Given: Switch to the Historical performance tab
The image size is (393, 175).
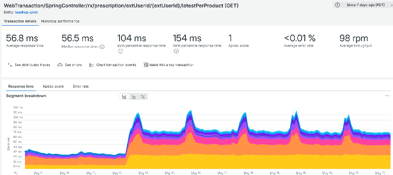Looking at the screenshot, I should pos(60,21).
